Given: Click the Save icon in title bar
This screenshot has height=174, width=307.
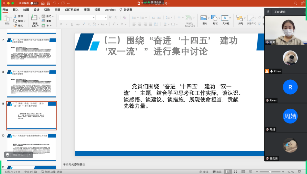Looking at the screenshot, I should (48, 3).
